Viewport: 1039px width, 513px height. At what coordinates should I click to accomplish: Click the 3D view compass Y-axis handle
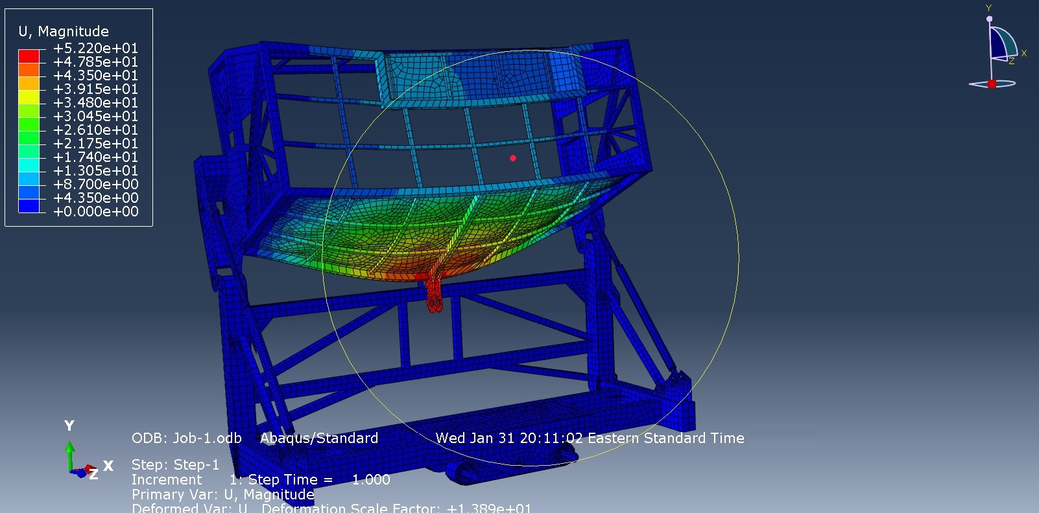[989, 19]
